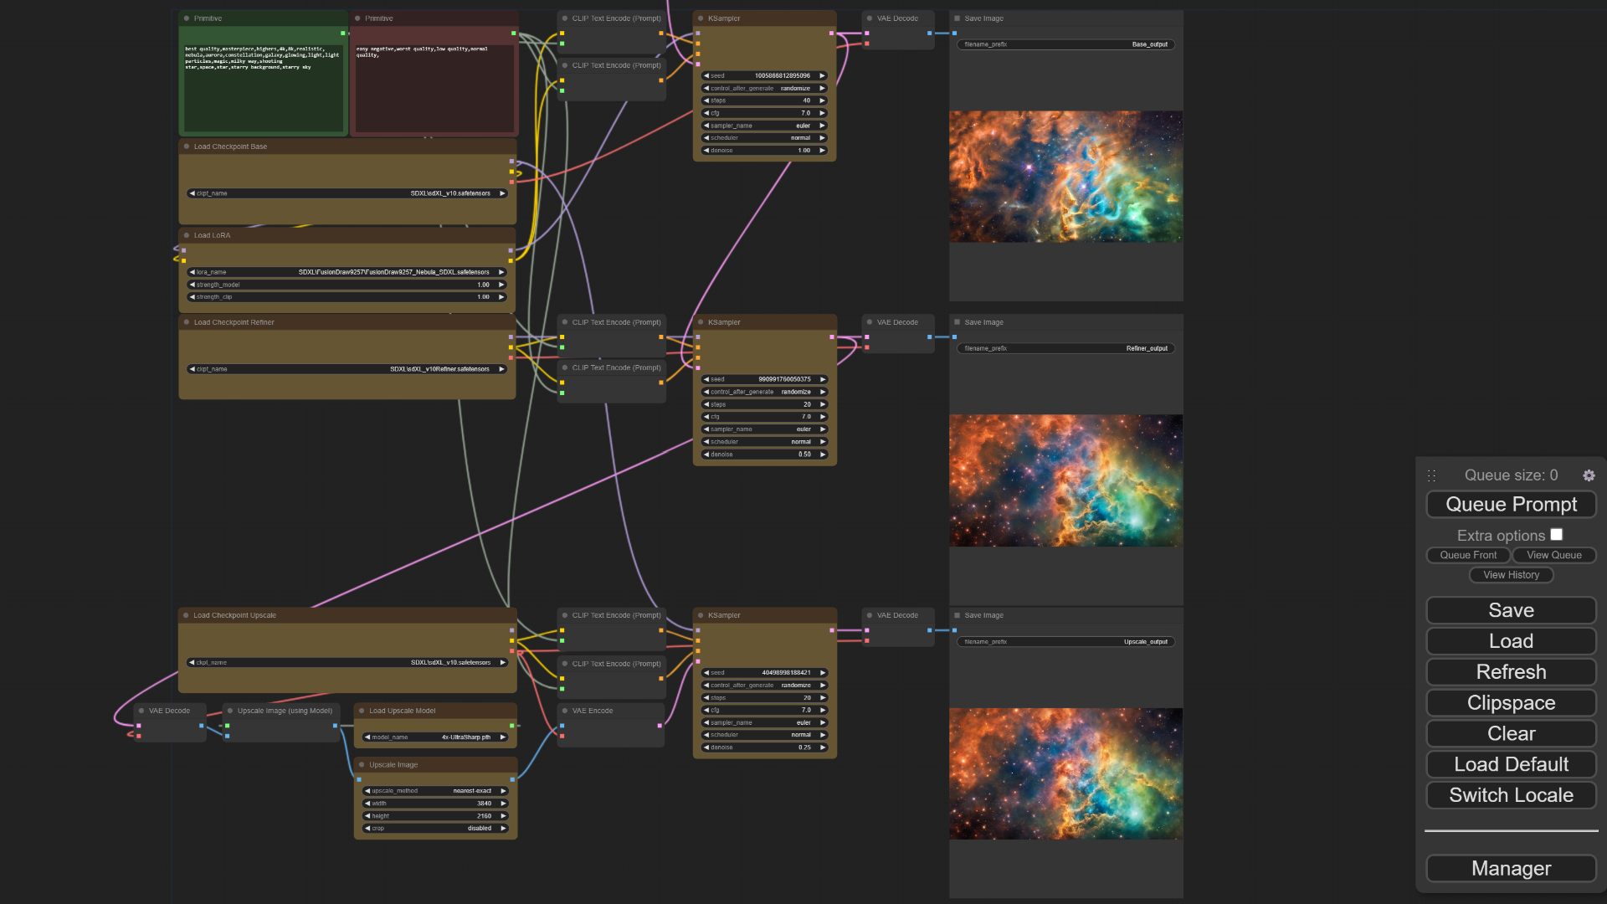
Task: Collapse the Load Upscale Model node title dot
Action: (x=362, y=711)
